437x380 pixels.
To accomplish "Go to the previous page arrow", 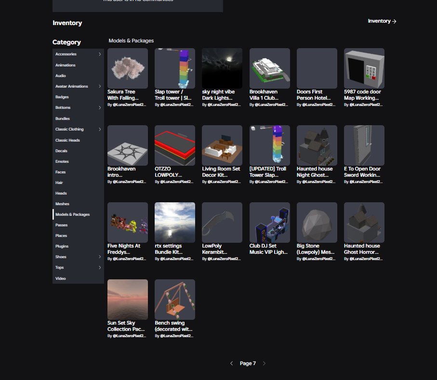I will [231, 363].
